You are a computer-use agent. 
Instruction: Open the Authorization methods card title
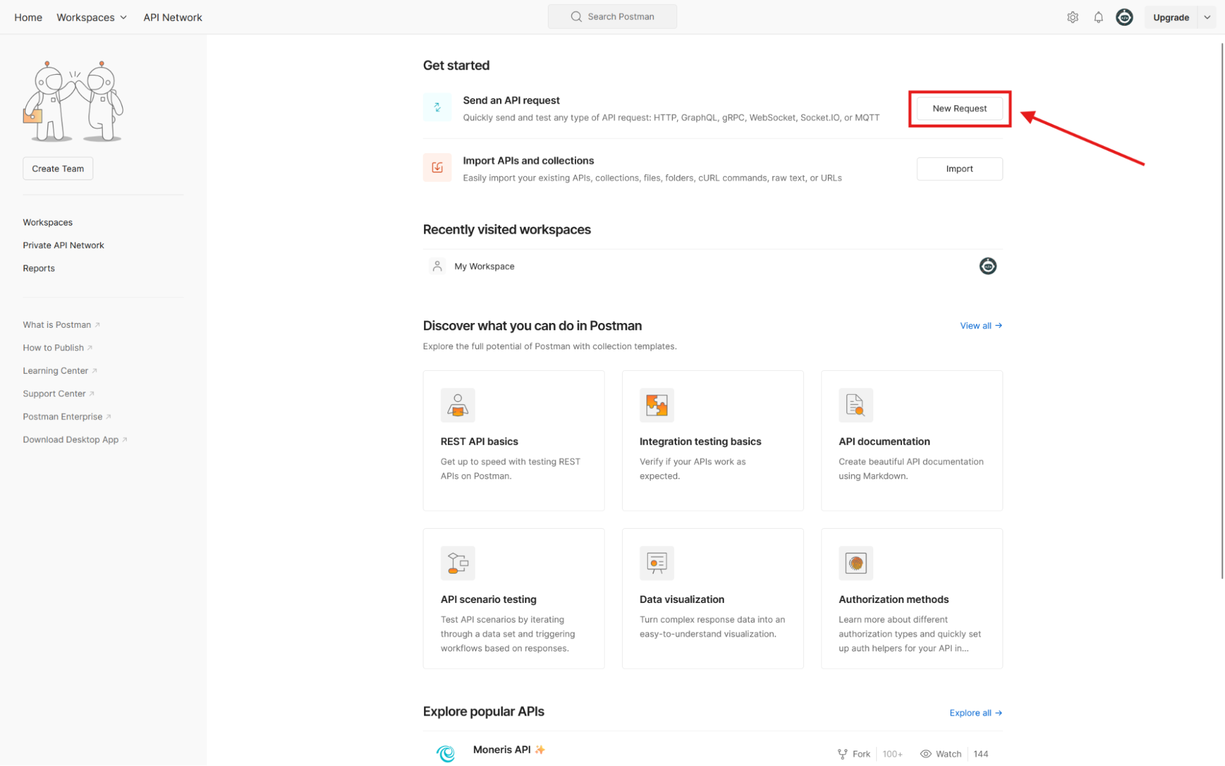893,599
